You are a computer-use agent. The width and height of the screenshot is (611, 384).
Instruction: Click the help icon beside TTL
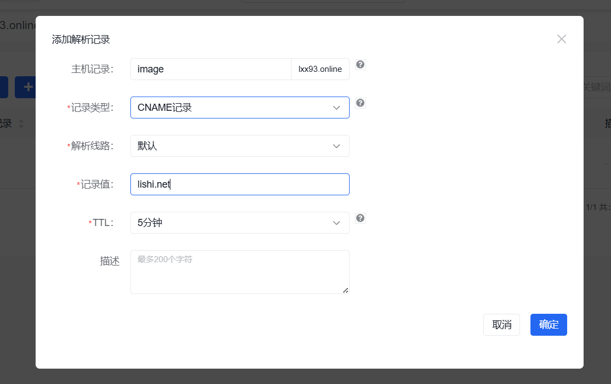pos(360,218)
